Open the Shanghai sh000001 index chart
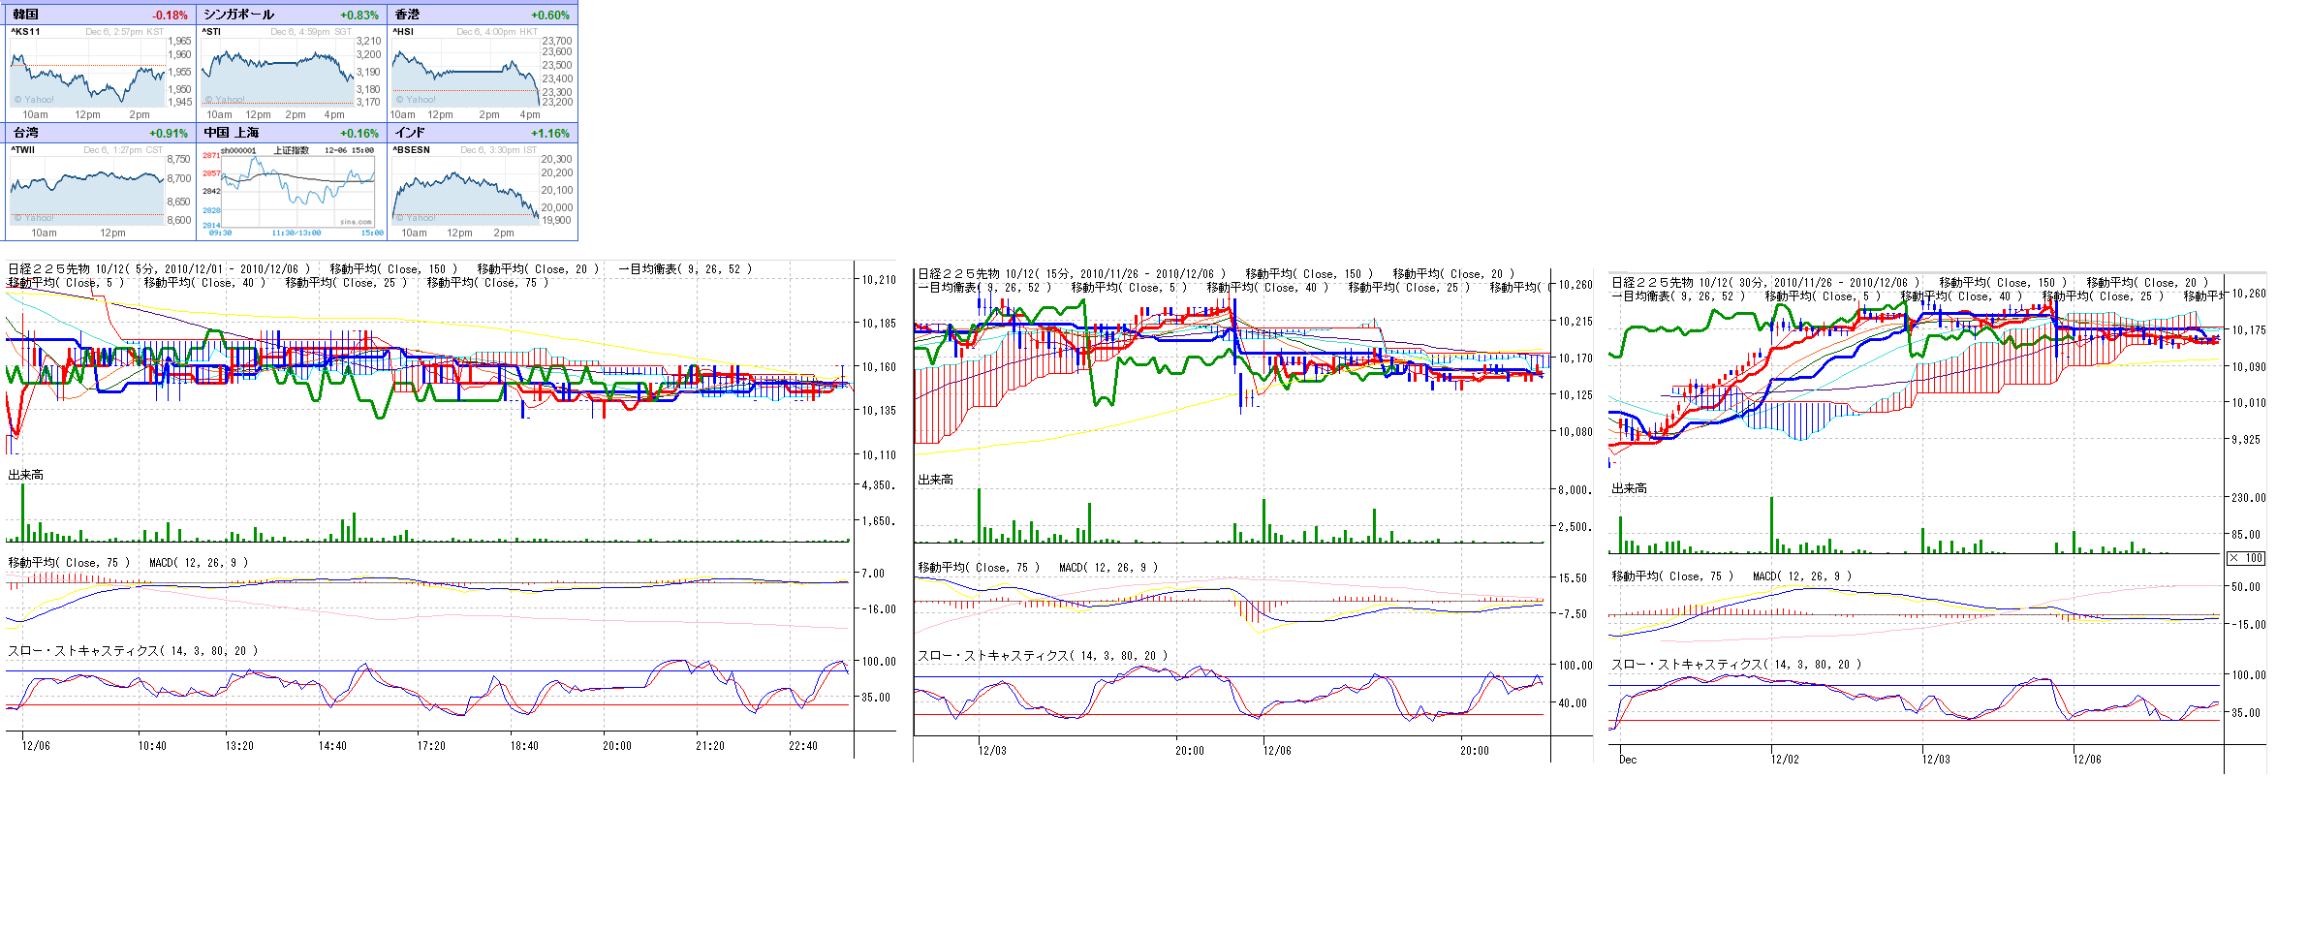Image resolution: width=2308 pixels, height=934 pixels. (x=291, y=191)
